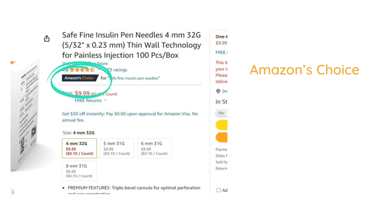Open the 73 ratings link

pos(116,70)
